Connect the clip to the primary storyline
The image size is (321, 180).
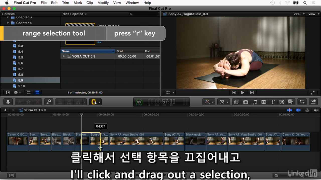(x=60, y=102)
